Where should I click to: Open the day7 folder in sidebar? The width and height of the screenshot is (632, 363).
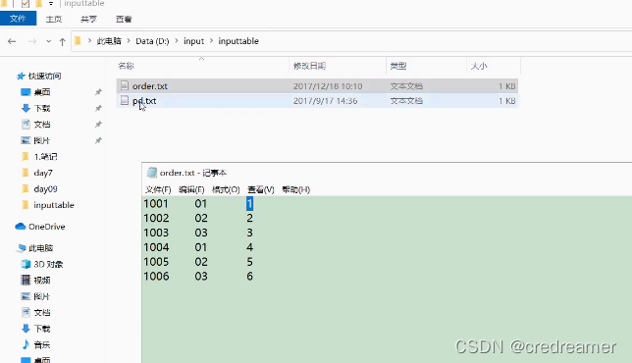coord(43,173)
